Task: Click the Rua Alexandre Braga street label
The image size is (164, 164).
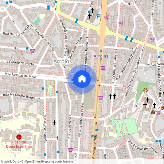Action: [x=19, y=96]
